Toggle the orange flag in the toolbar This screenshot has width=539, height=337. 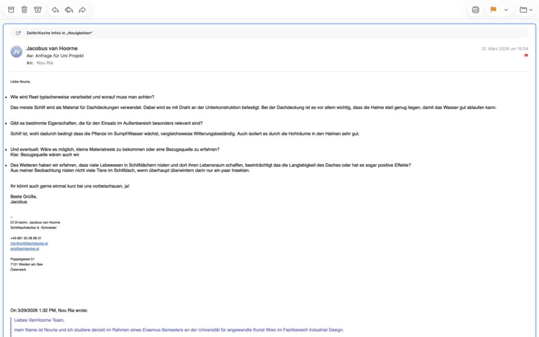coord(493,9)
